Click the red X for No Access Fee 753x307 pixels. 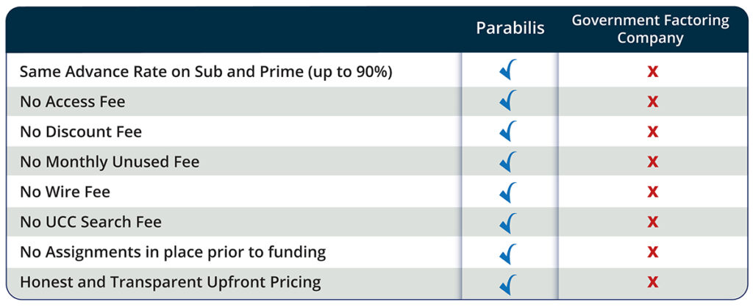tap(652, 102)
